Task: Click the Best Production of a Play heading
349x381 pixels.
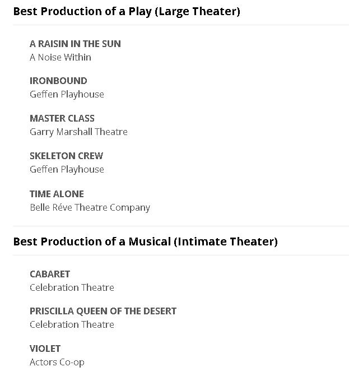Action: 127,11
